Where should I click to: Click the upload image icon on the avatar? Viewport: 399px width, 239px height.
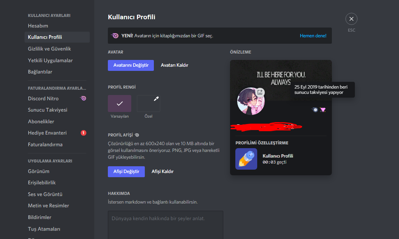click(260, 92)
